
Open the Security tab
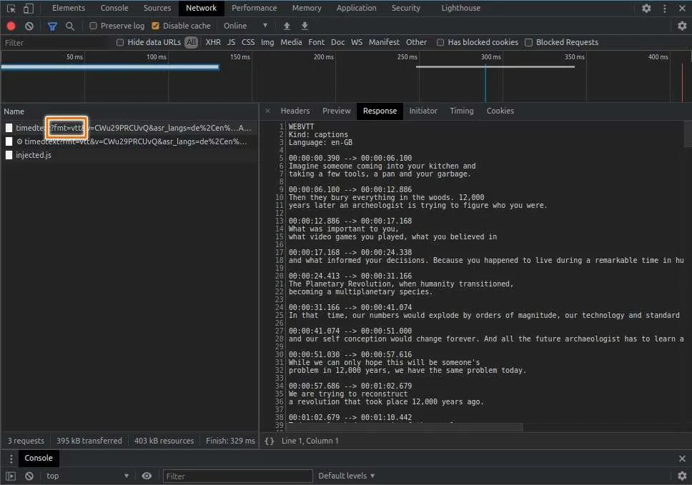click(406, 8)
